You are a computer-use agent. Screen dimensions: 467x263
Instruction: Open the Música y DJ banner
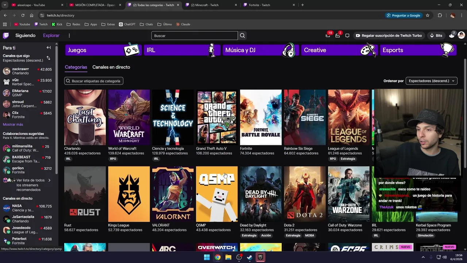(261, 50)
